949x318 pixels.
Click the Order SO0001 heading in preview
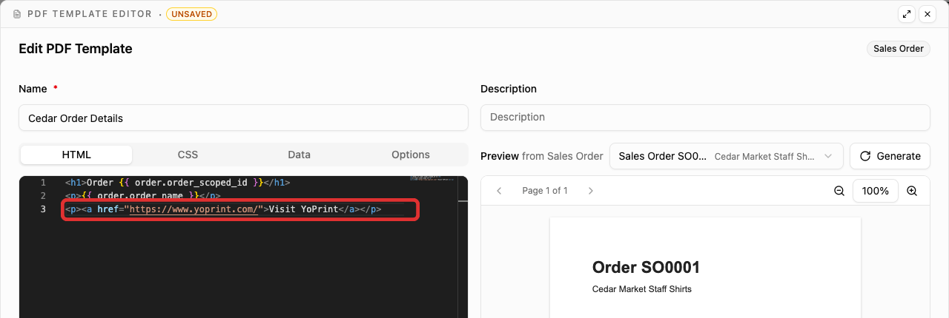tap(646, 268)
